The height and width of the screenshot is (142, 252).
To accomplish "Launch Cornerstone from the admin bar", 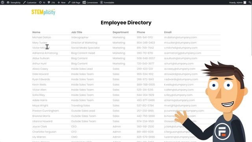I will click(90, 2).
